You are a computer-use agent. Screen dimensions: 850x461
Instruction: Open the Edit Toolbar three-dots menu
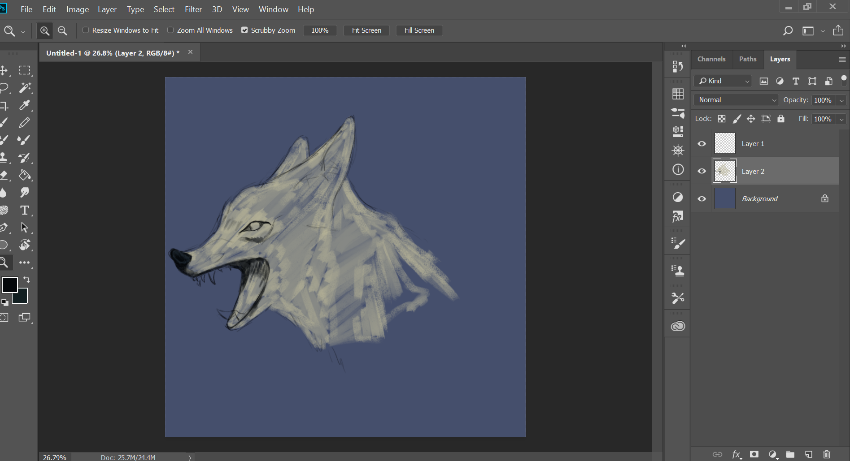[25, 263]
